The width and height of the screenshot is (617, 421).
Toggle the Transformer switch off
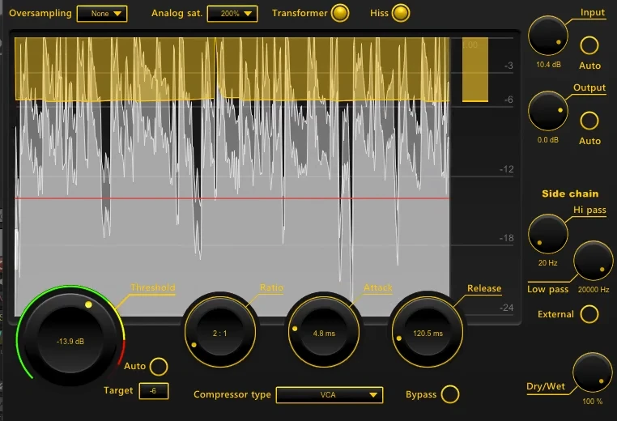coord(340,13)
